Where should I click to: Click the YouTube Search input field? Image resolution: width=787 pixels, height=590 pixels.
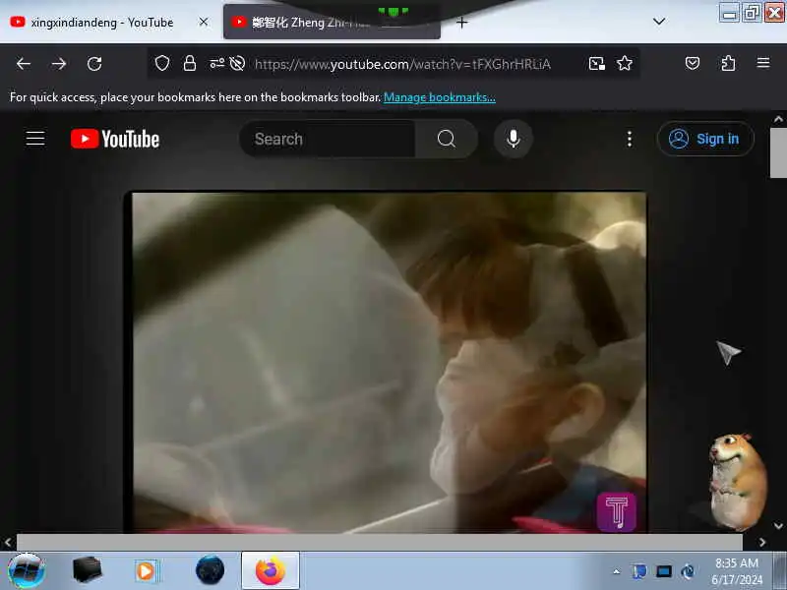[328, 139]
